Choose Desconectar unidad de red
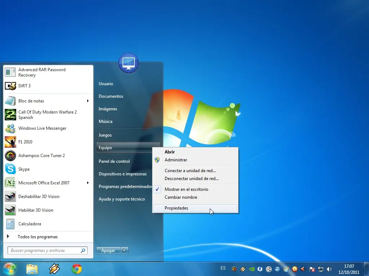This screenshot has height=276, width=369. pos(195,179)
